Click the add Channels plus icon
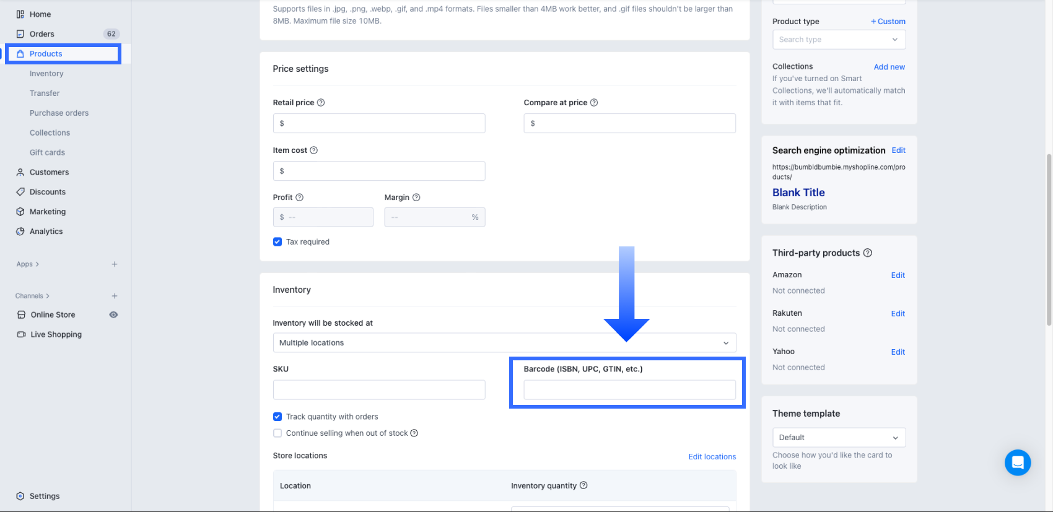1053x512 pixels. click(115, 296)
